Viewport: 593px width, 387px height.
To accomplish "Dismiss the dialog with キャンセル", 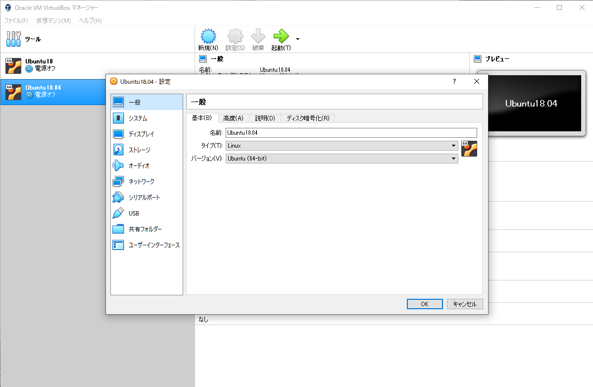I will (464, 304).
